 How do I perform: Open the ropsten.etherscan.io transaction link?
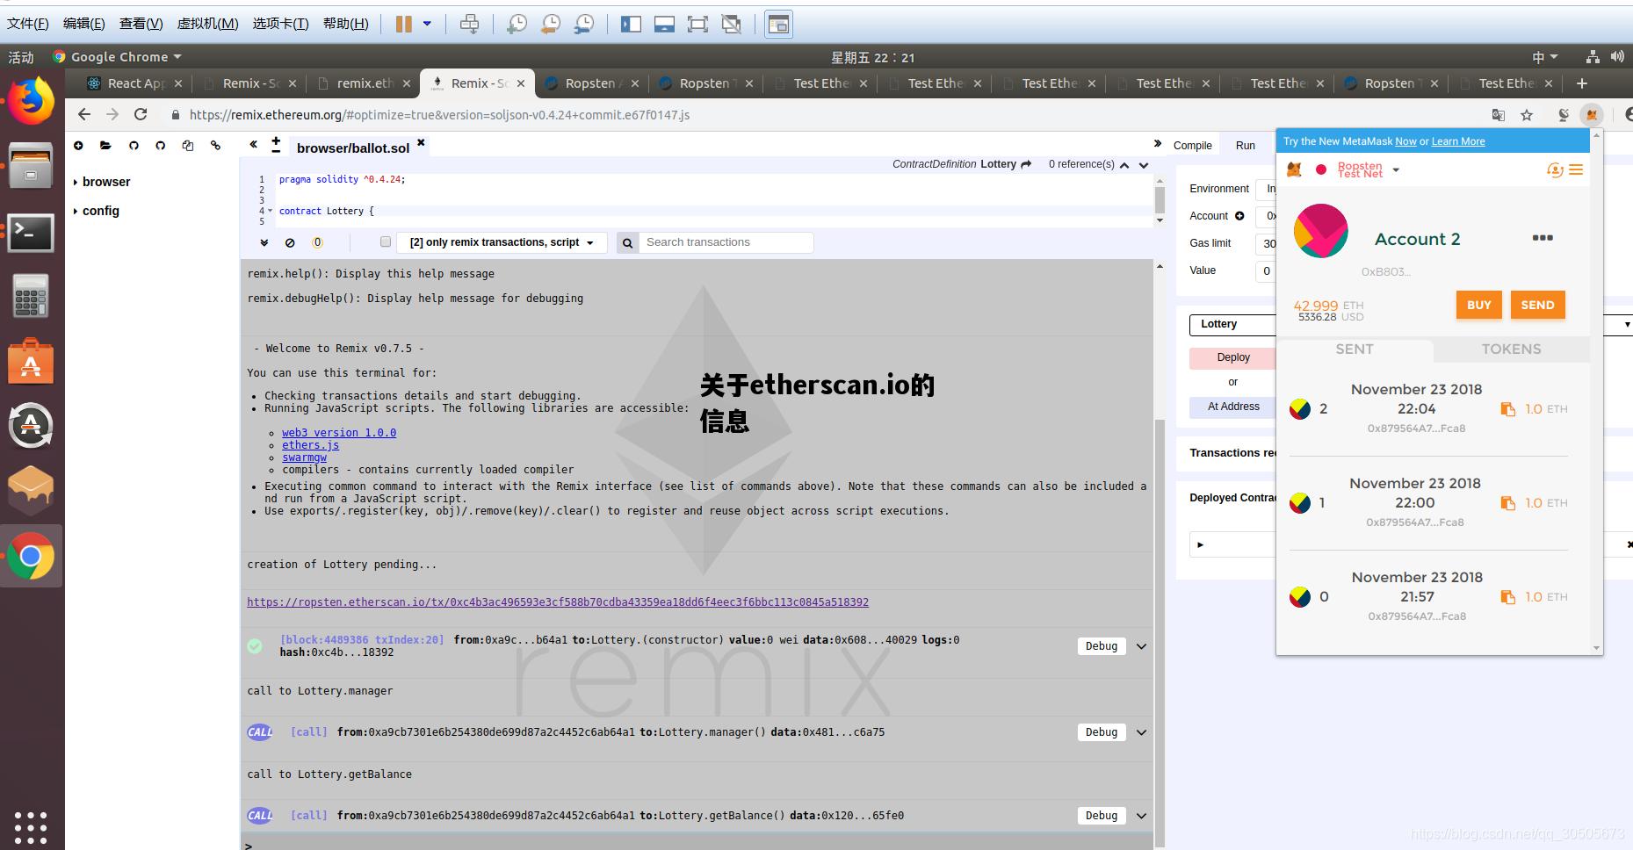pos(558,602)
